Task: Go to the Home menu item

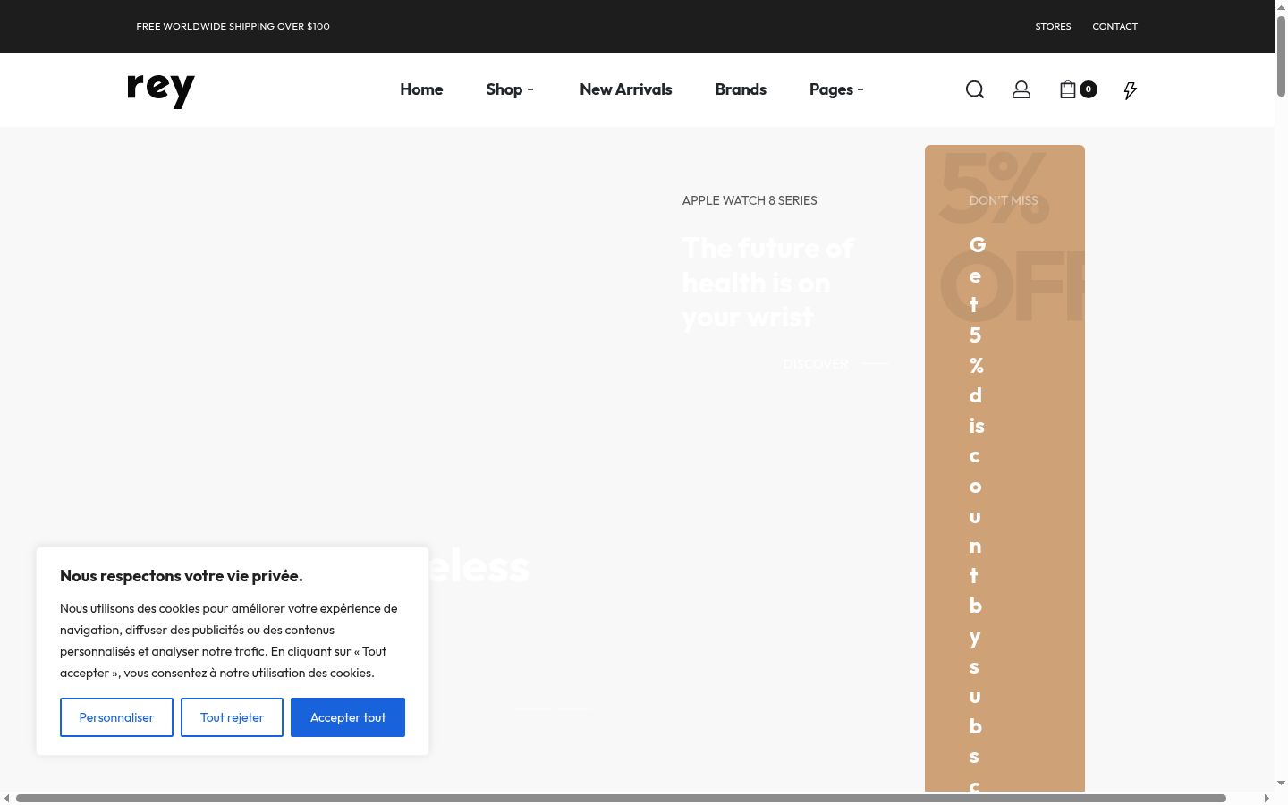Action: (x=421, y=89)
